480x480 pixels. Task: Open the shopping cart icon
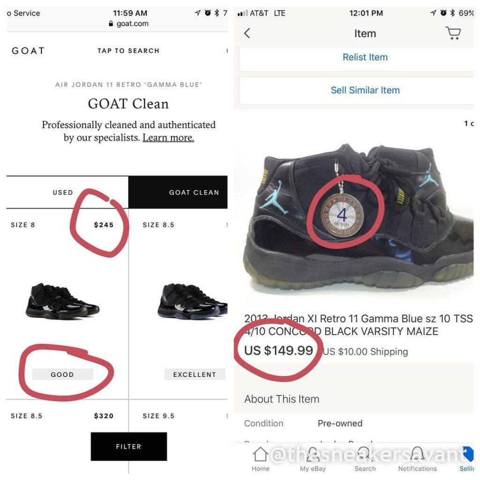pos(453,33)
